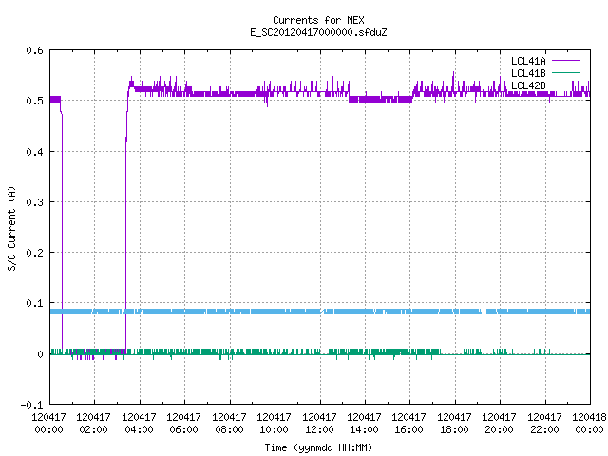Click the 0.3 y-axis tick value
Viewport: 608px width, 456px height.
coord(34,202)
